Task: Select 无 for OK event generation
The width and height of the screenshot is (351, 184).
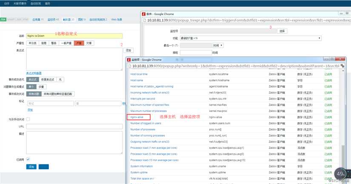Action: click(60, 80)
